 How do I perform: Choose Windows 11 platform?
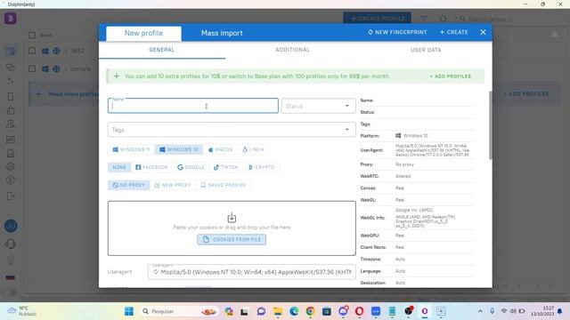pos(131,149)
